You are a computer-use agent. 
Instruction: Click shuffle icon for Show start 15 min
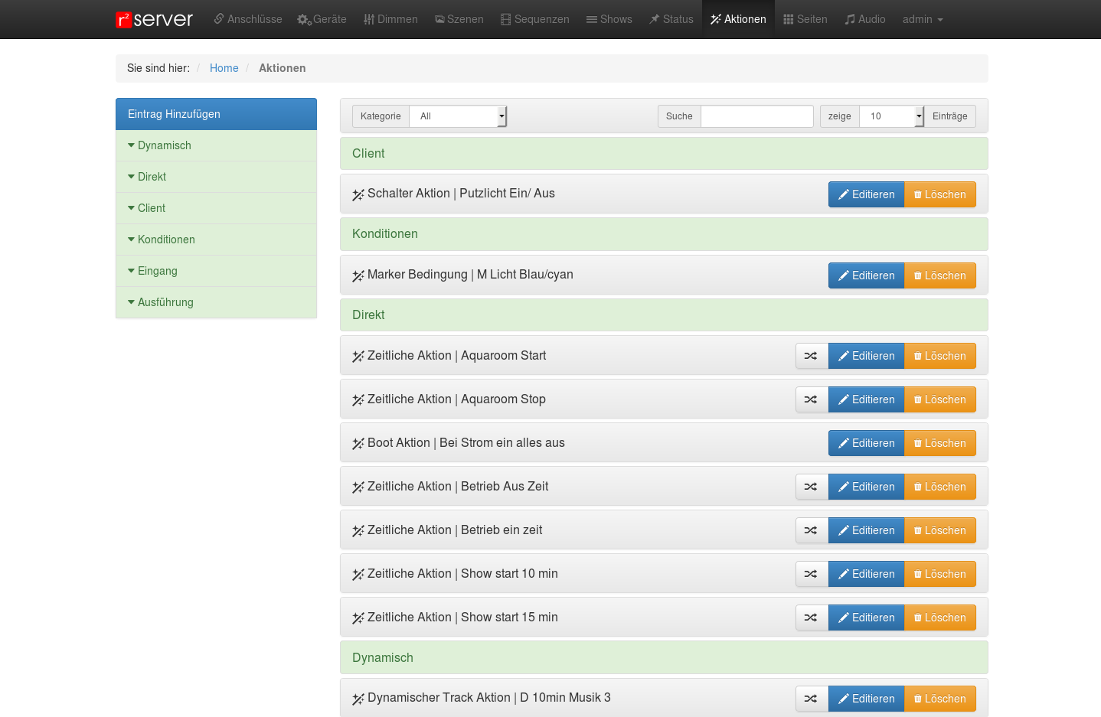[811, 618]
